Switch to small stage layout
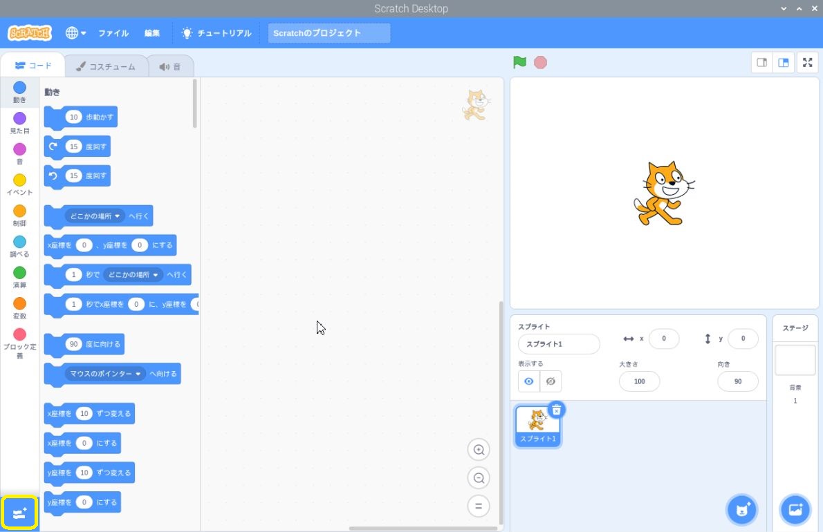 (x=761, y=62)
